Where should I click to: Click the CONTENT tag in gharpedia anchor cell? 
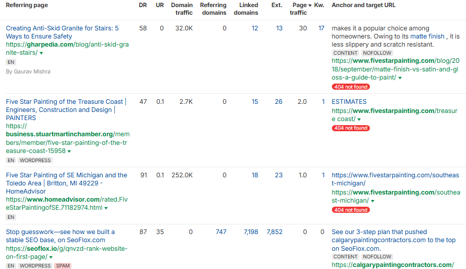[345, 53]
